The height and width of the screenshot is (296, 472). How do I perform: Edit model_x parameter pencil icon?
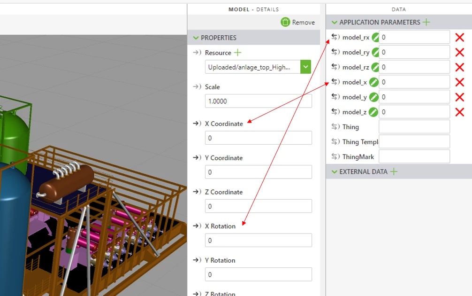(373, 82)
